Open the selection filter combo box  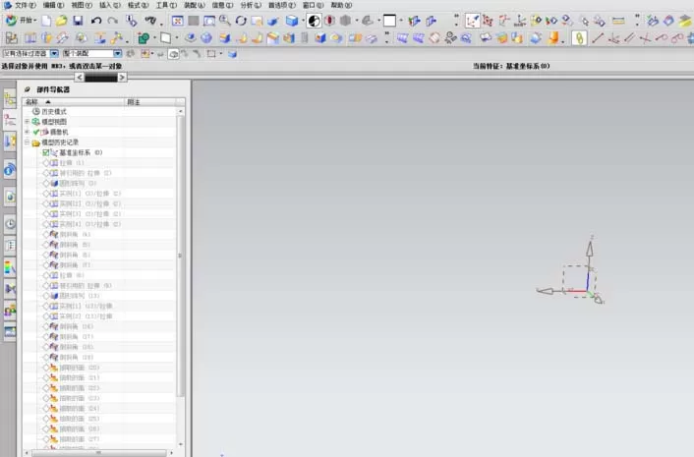pos(30,53)
